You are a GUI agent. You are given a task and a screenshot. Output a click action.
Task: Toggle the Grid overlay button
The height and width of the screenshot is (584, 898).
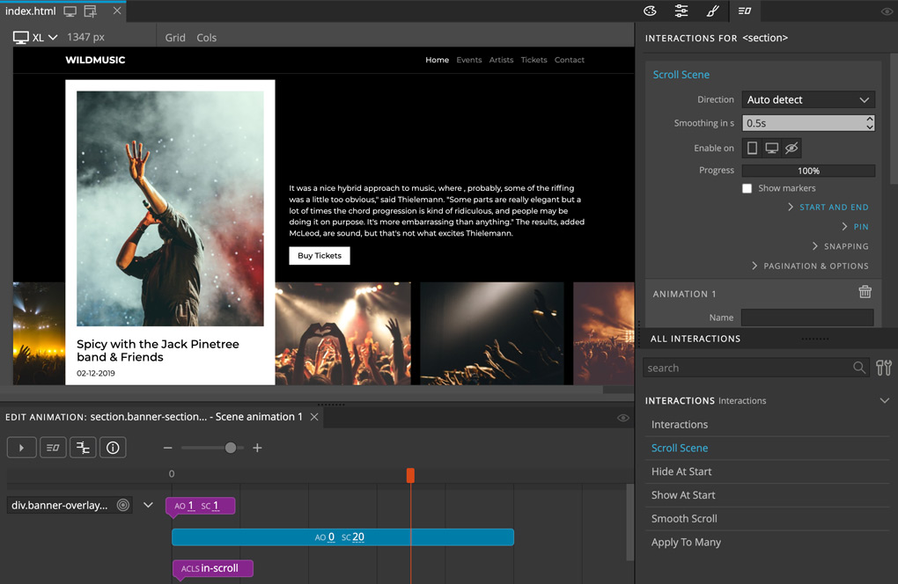[175, 37]
